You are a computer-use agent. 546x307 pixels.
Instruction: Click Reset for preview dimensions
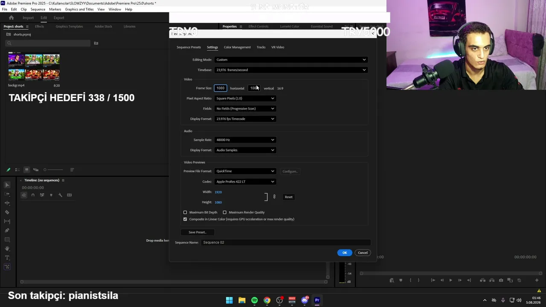click(289, 197)
